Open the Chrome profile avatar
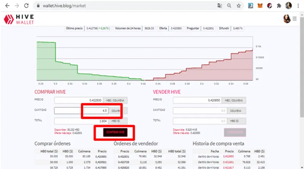 [x=289, y=6]
